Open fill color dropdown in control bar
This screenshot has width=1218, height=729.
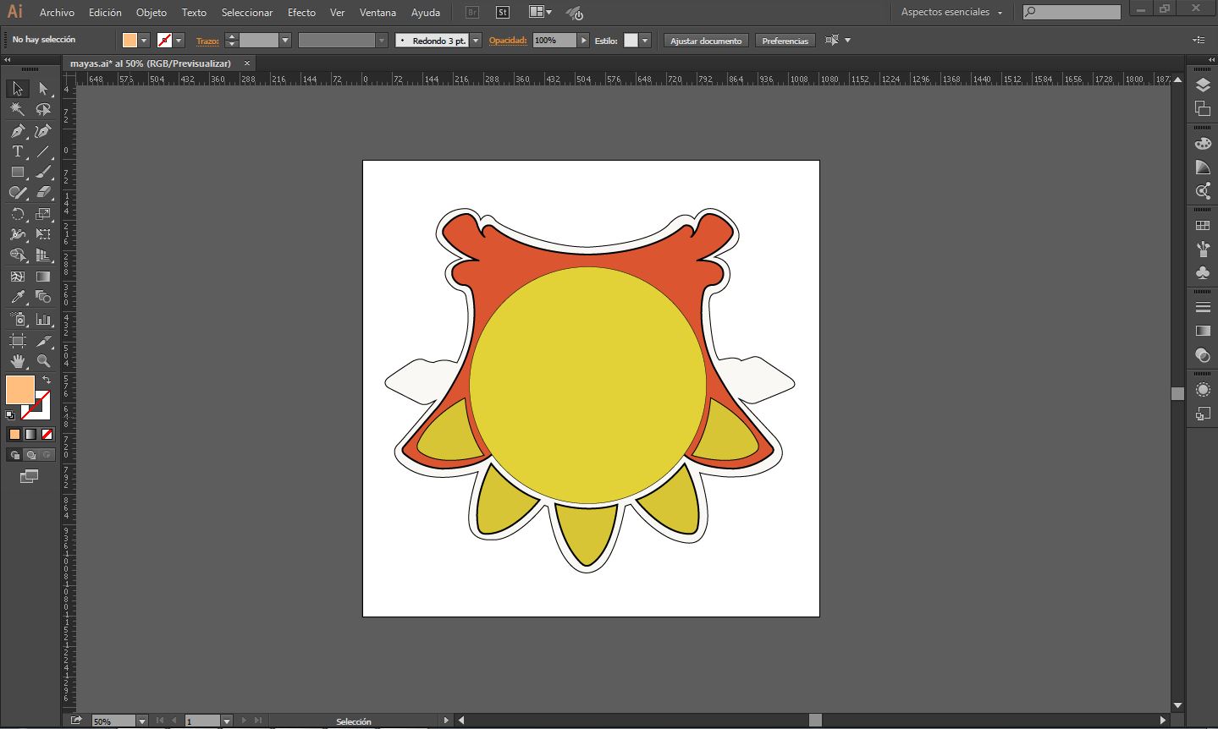(x=145, y=41)
